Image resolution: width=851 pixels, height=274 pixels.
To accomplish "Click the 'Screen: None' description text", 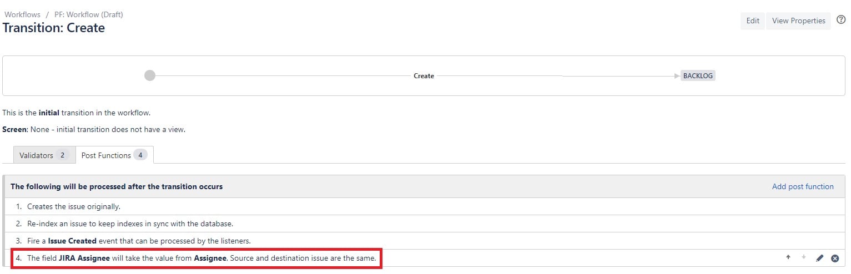I will click(x=94, y=129).
